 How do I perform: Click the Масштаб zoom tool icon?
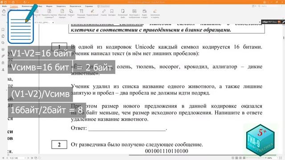[x=37, y=11]
